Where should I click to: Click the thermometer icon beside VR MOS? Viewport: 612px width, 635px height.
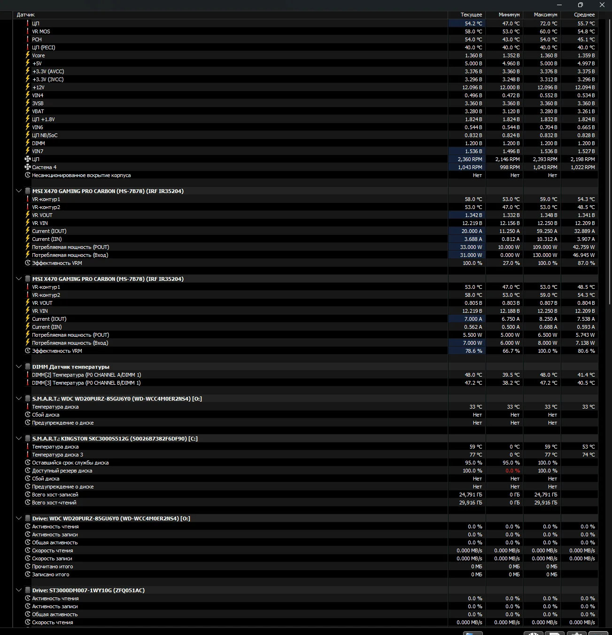tap(28, 31)
